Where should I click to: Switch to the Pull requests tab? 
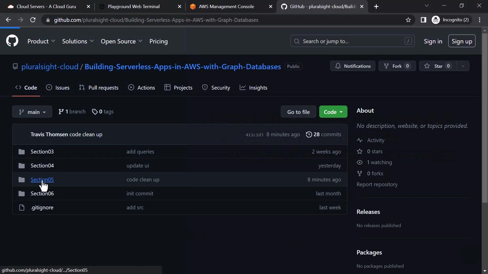tap(99, 88)
